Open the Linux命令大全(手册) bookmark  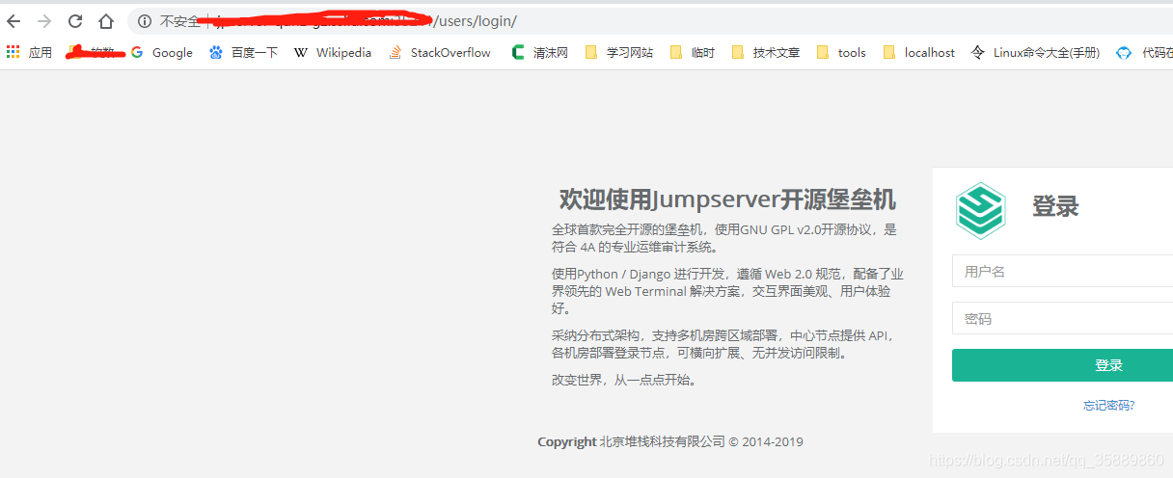tap(1035, 53)
